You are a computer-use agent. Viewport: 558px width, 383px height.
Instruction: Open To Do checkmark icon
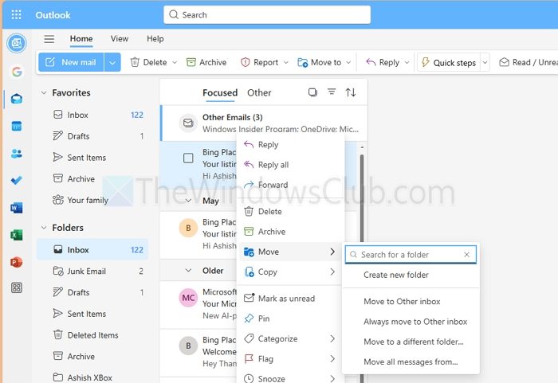tap(17, 180)
